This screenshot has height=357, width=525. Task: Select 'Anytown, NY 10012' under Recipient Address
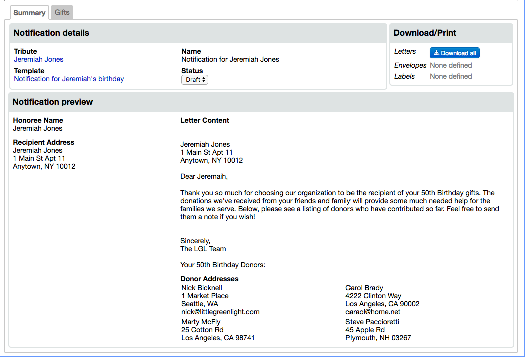44,167
